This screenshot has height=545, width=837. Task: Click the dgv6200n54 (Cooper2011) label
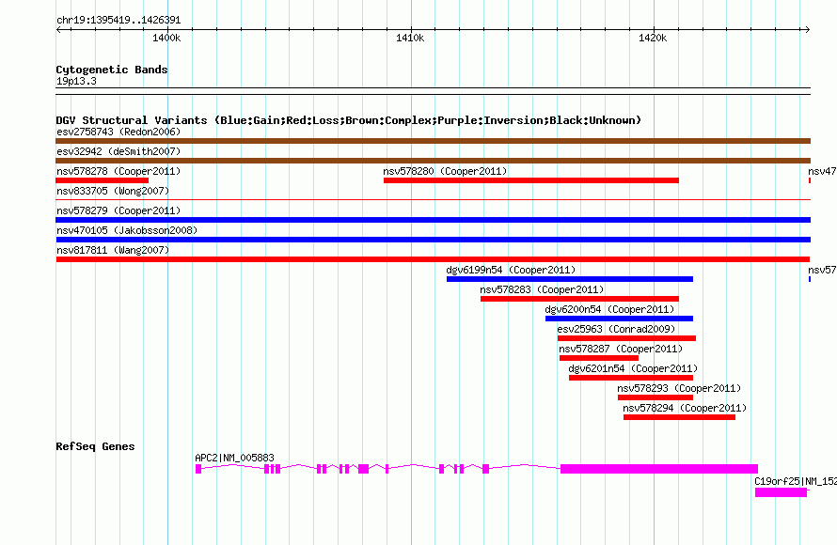(x=609, y=309)
